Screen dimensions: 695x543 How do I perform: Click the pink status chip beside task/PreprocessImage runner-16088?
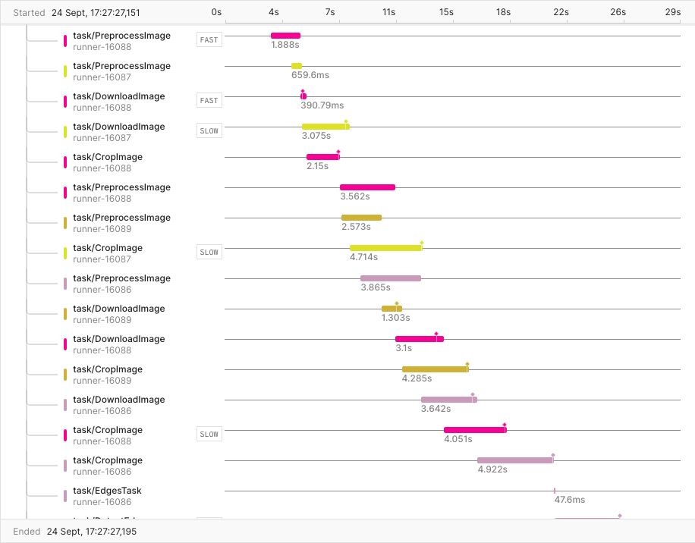pos(64,41)
